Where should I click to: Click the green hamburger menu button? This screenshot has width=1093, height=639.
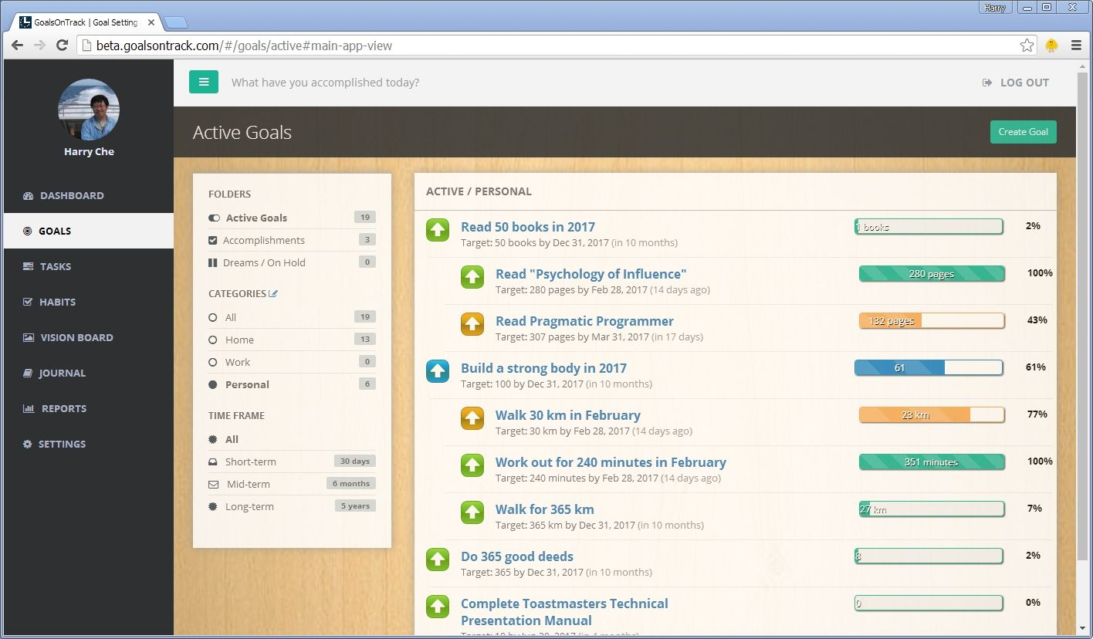click(204, 82)
